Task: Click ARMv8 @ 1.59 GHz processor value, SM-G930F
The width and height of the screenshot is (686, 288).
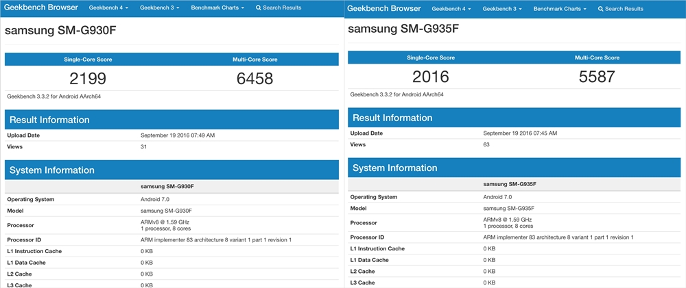Action: (x=165, y=222)
